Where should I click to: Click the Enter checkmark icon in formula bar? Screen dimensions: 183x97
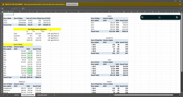click(x=20, y=8)
